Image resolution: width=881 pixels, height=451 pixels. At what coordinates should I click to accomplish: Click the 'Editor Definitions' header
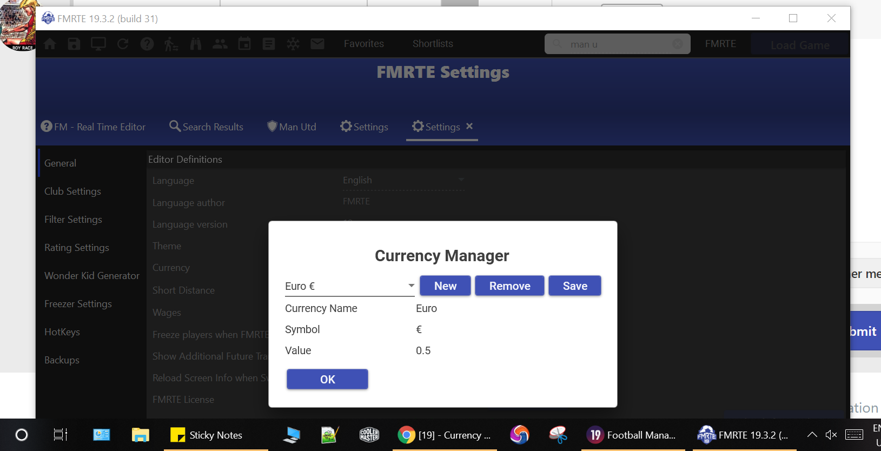pos(185,160)
